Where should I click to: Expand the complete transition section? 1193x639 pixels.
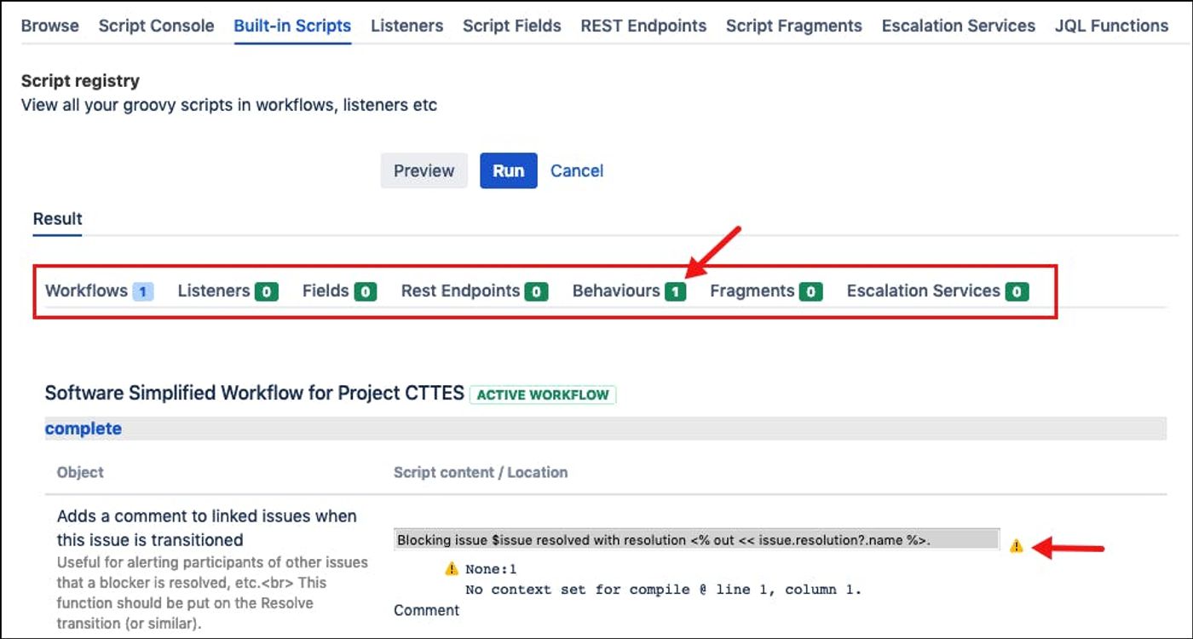tap(83, 428)
